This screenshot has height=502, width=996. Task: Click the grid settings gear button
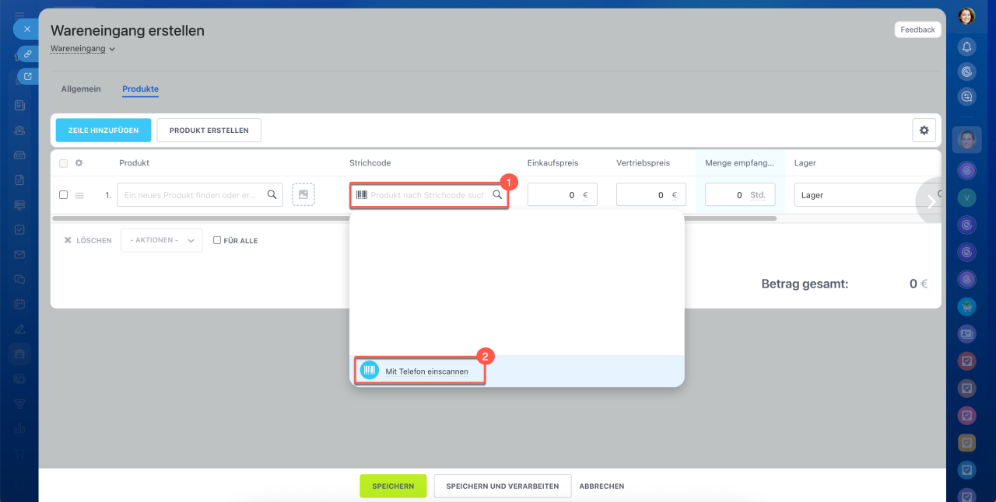pyautogui.click(x=924, y=131)
